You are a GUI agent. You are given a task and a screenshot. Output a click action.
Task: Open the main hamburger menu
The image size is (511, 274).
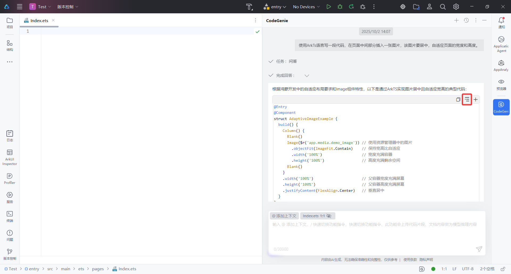coord(20,7)
